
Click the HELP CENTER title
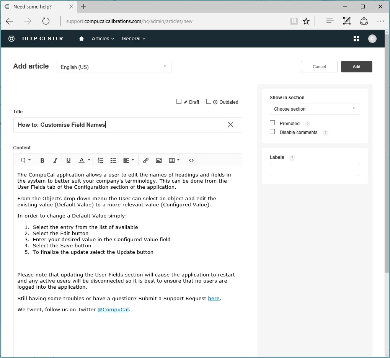pos(42,39)
